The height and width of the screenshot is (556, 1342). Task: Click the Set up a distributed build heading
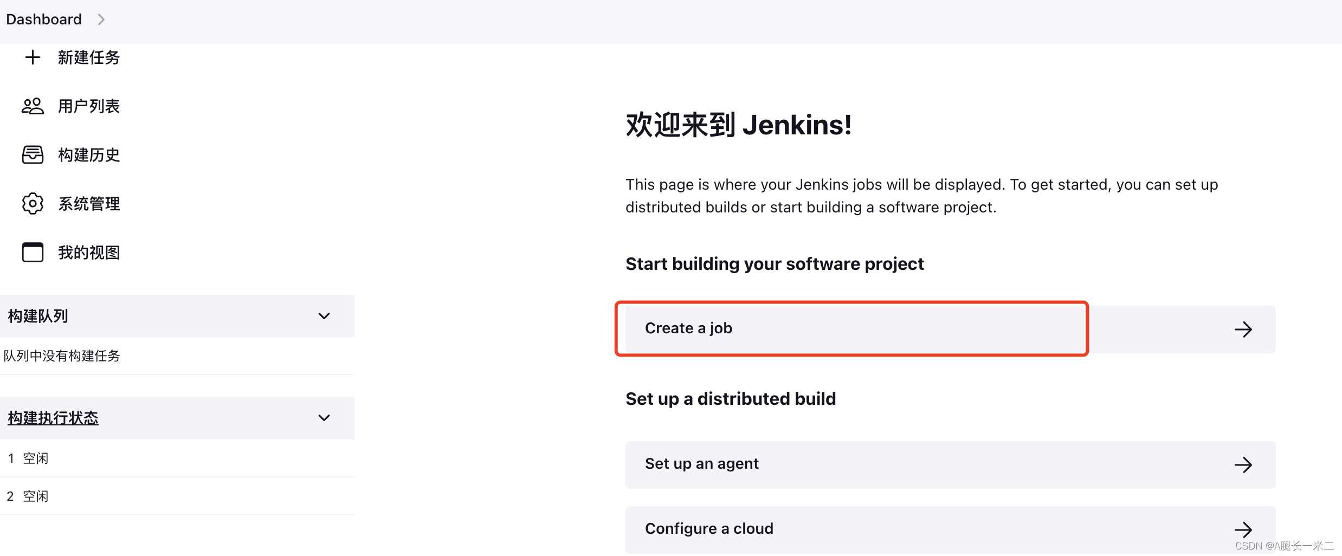point(731,399)
